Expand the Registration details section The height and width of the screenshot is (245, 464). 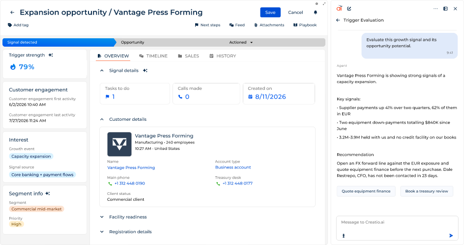[102, 232]
